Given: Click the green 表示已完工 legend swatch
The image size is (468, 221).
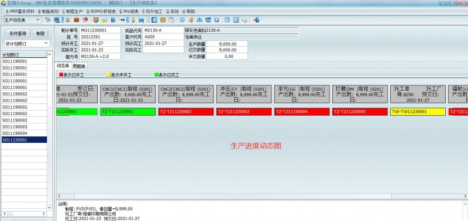Looking at the screenshot, I should (x=156, y=75).
